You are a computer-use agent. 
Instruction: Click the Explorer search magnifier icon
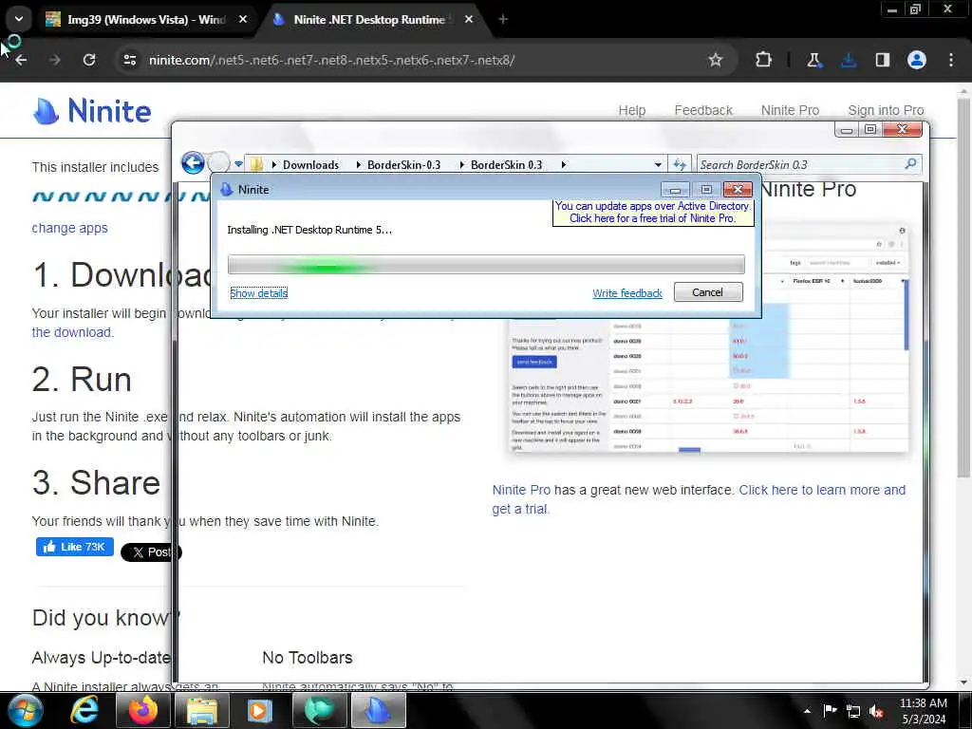pos(910,164)
